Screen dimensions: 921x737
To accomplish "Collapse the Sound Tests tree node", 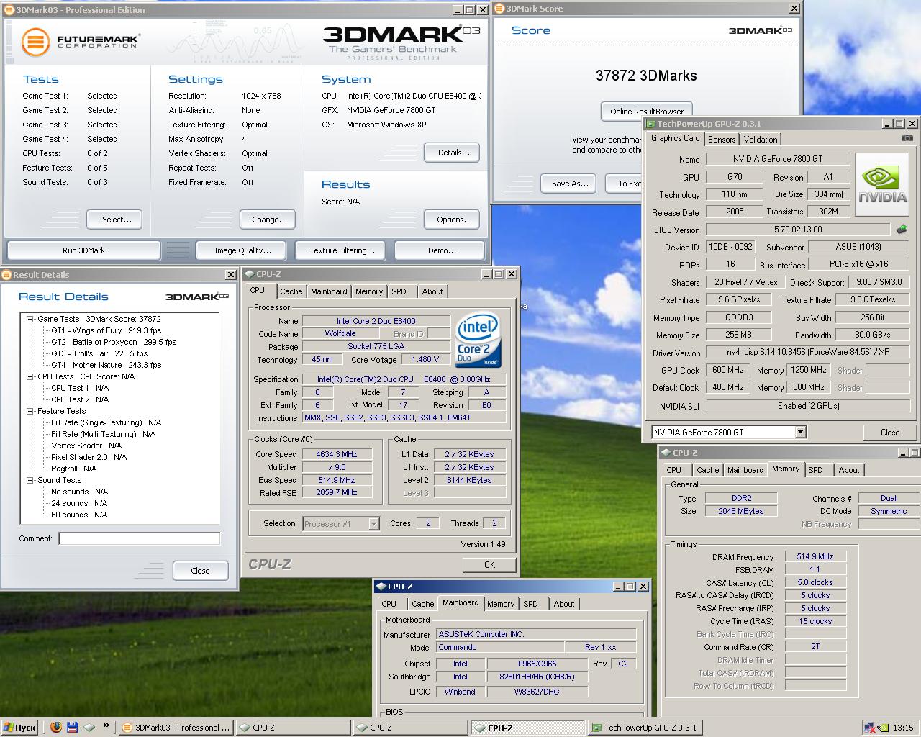I will pos(30,480).
